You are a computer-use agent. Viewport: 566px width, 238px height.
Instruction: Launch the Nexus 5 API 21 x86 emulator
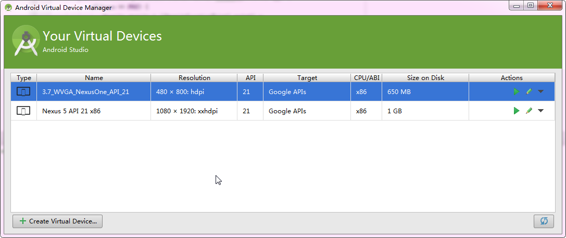516,111
